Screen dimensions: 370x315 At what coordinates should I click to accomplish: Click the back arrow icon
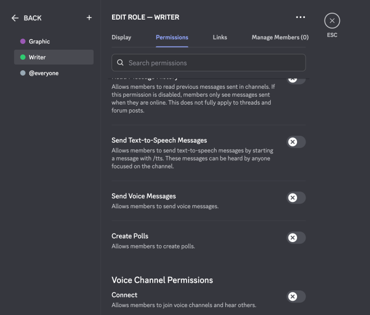(15, 18)
